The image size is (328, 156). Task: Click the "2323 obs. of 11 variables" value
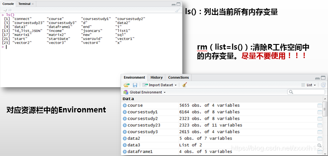(211, 125)
